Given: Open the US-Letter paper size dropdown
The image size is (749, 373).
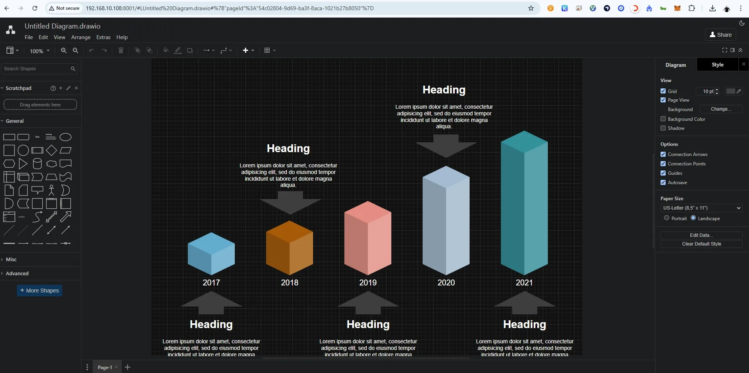Looking at the screenshot, I should click(701, 208).
